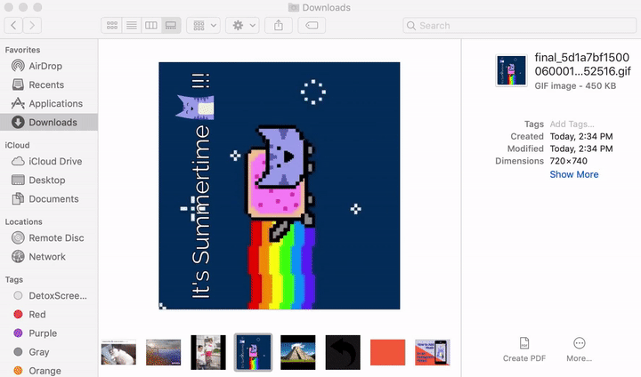The width and height of the screenshot is (641, 377).
Task: Click the Edit Tags toolbar icon
Action: [x=312, y=26]
